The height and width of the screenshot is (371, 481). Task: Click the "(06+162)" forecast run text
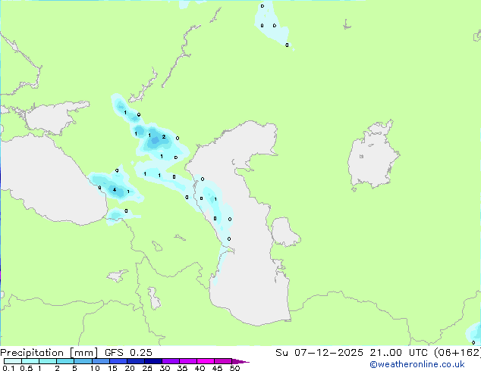[457, 353]
